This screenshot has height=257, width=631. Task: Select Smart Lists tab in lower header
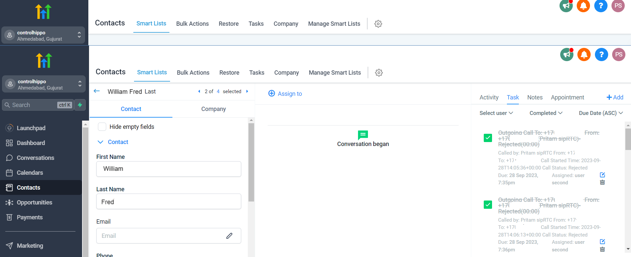coord(152,72)
